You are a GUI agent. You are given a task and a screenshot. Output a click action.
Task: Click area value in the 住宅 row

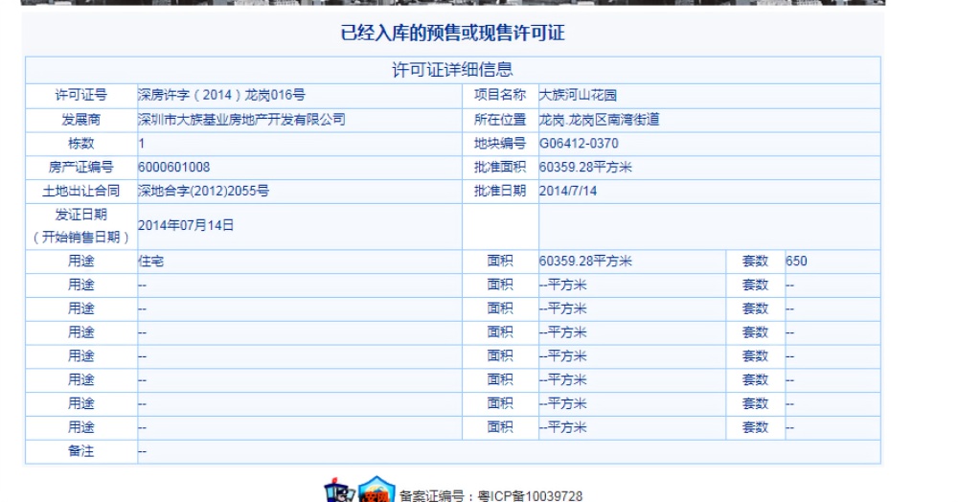[x=585, y=262]
